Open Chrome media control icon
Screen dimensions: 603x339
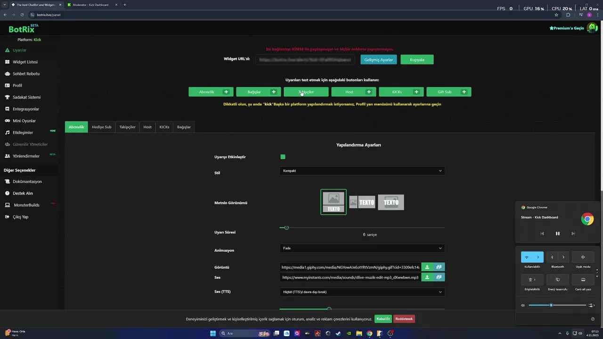point(580,15)
